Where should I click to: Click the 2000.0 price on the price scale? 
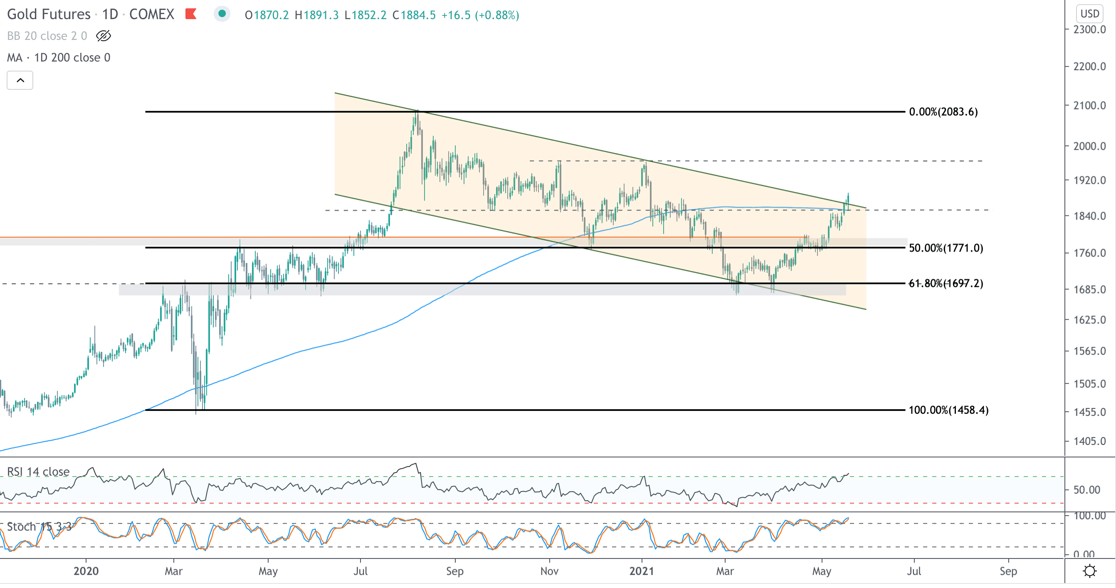coord(1089,146)
